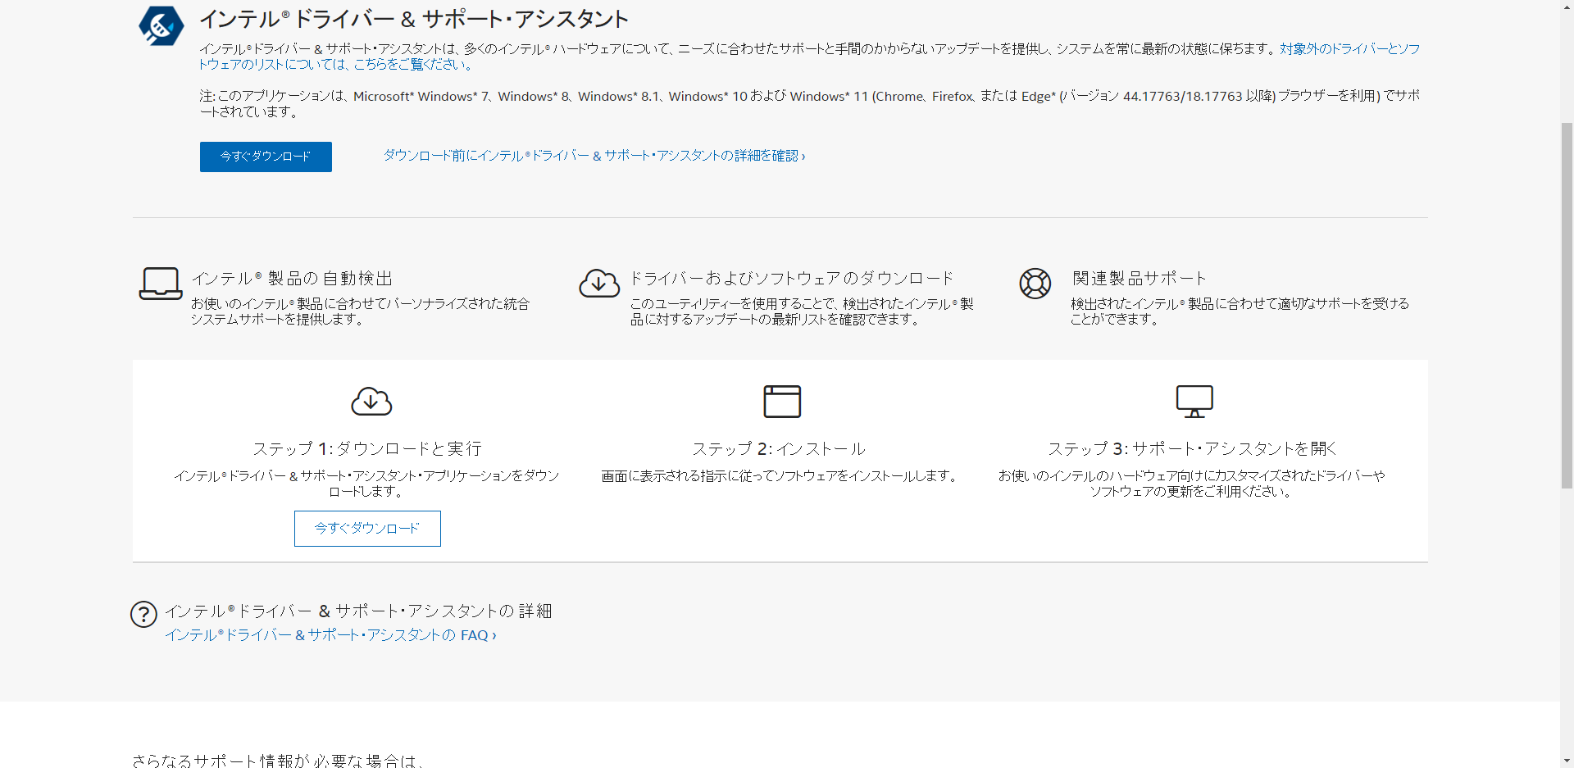Click the question mark help icon

pyautogui.click(x=143, y=614)
